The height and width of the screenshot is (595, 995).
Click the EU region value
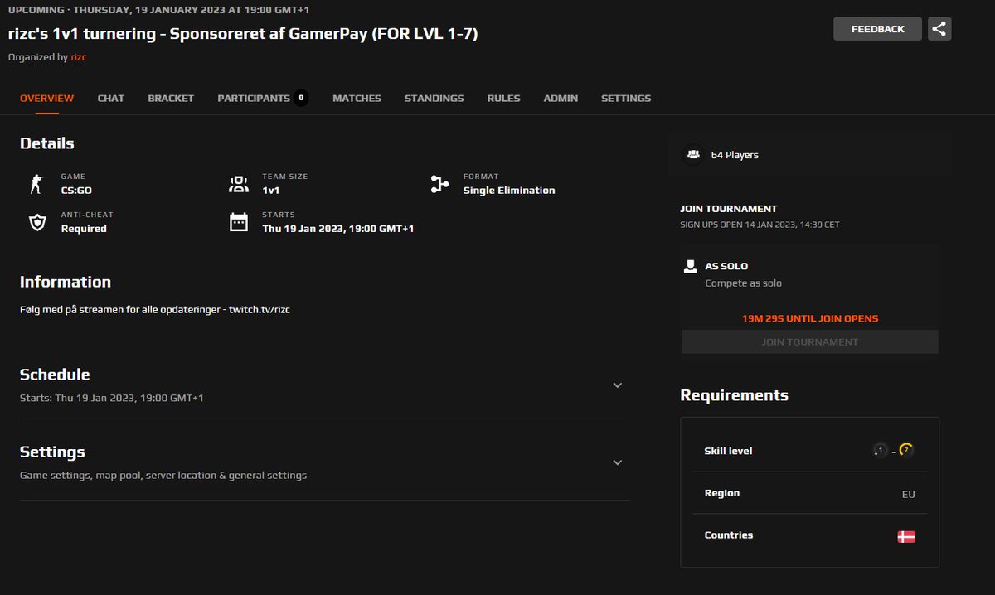(x=909, y=495)
